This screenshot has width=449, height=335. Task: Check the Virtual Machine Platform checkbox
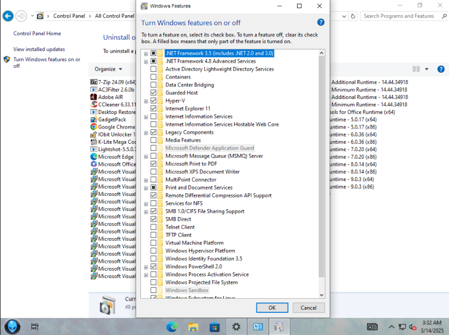coord(153,243)
